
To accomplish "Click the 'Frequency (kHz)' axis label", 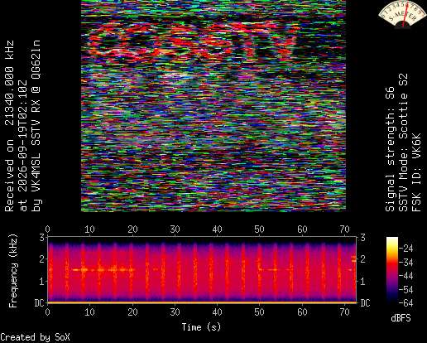I will point(12,271).
